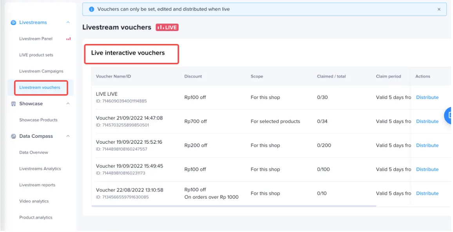This screenshot has height=232, width=453.
Task: Click the Showcase shop icon
Action: 13,104
